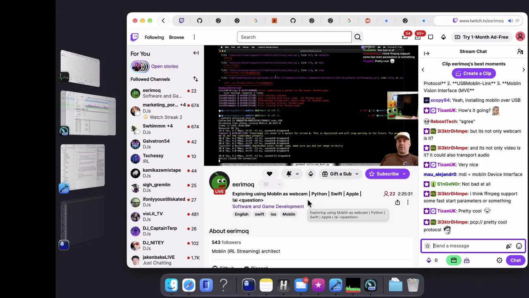Open the top-nav three-dot More menu
The width and height of the screenshot is (529, 298).
[x=194, y=37]
